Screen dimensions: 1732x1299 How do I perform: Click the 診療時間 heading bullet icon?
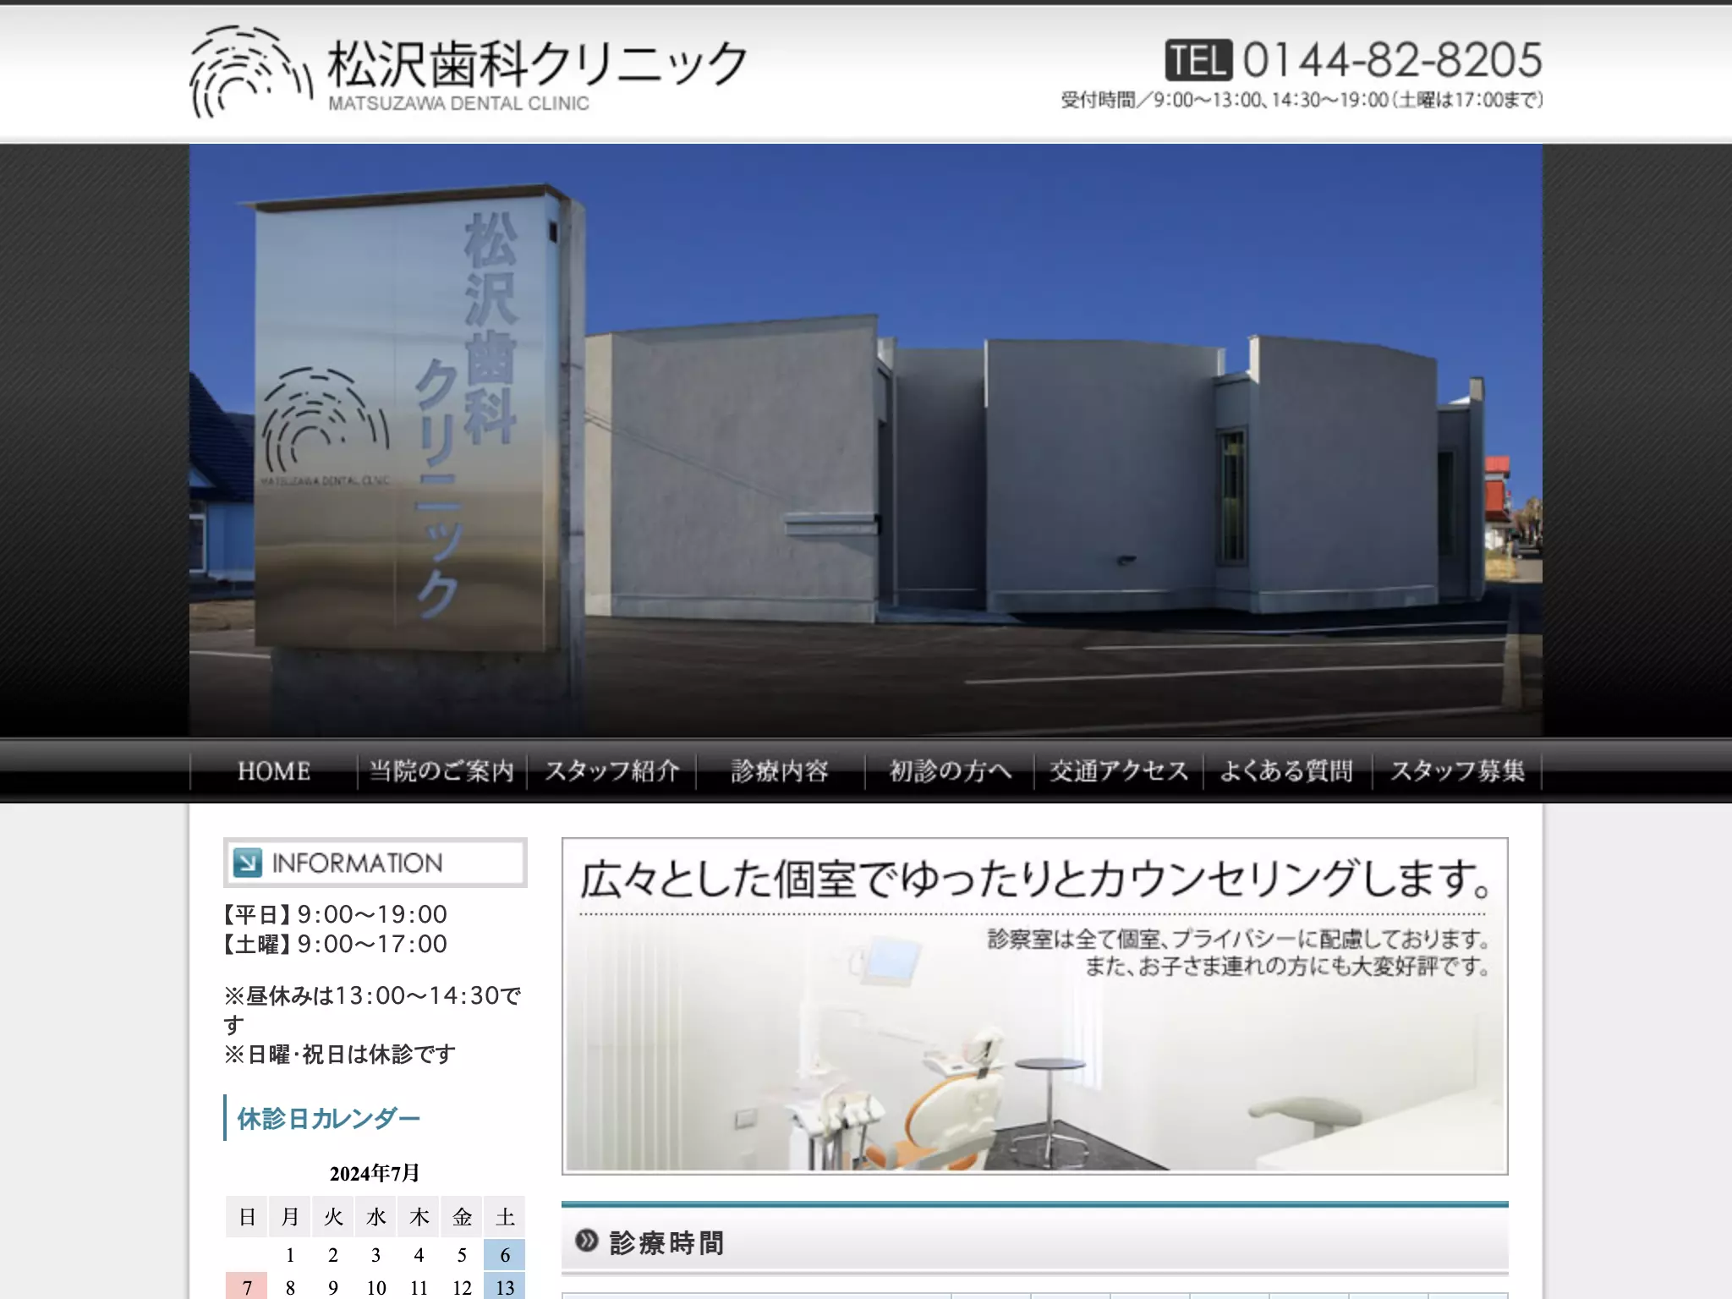pos(586,1241)
